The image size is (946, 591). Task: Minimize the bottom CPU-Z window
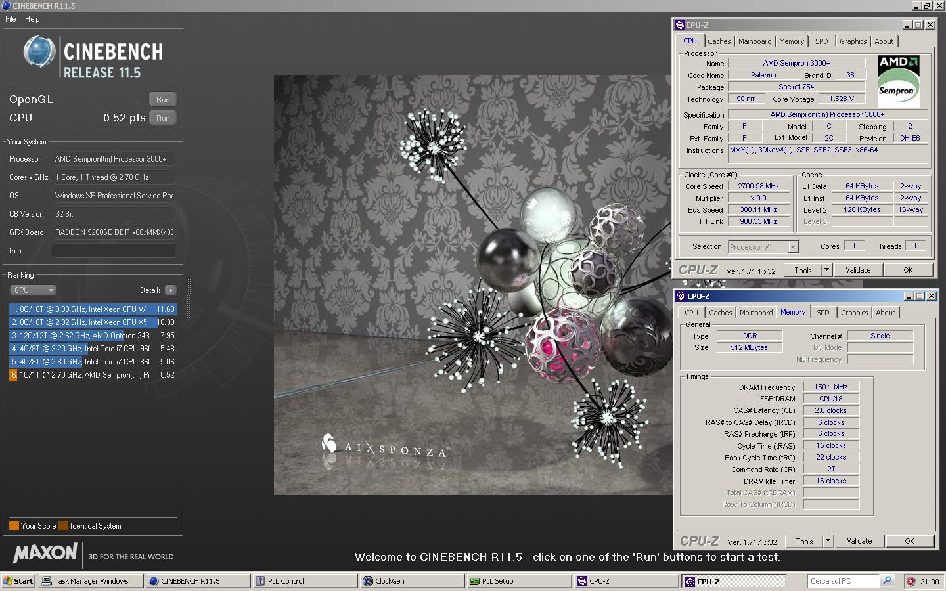coord(909,296)
